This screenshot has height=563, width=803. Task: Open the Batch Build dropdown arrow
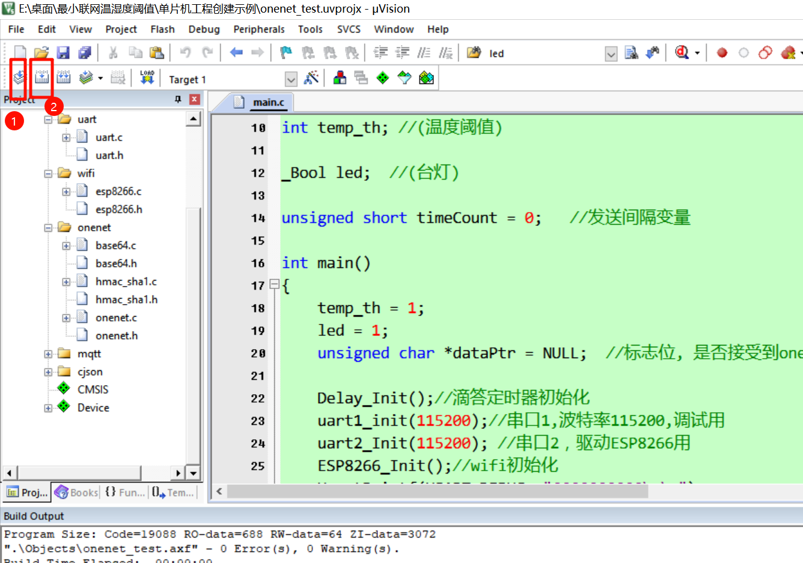tap(100, 78)
